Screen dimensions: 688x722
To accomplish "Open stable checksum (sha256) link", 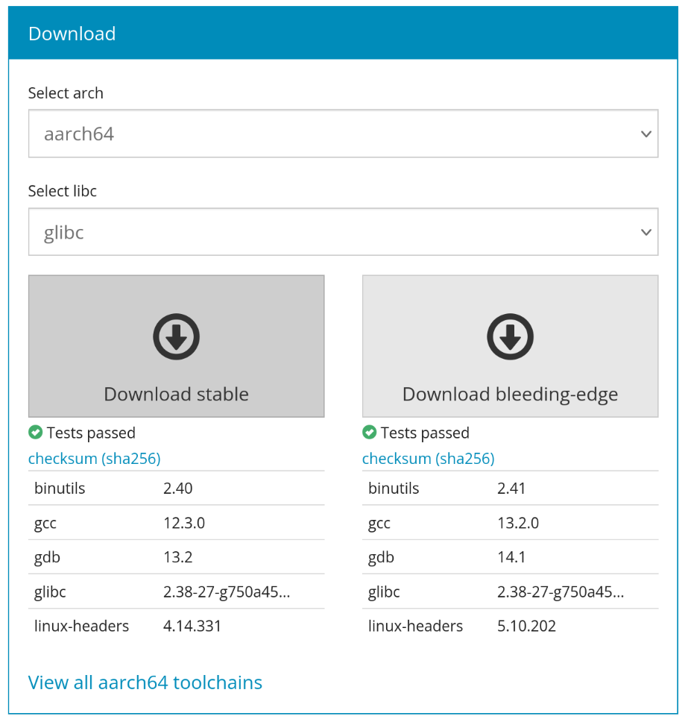I will coord(95,459).
